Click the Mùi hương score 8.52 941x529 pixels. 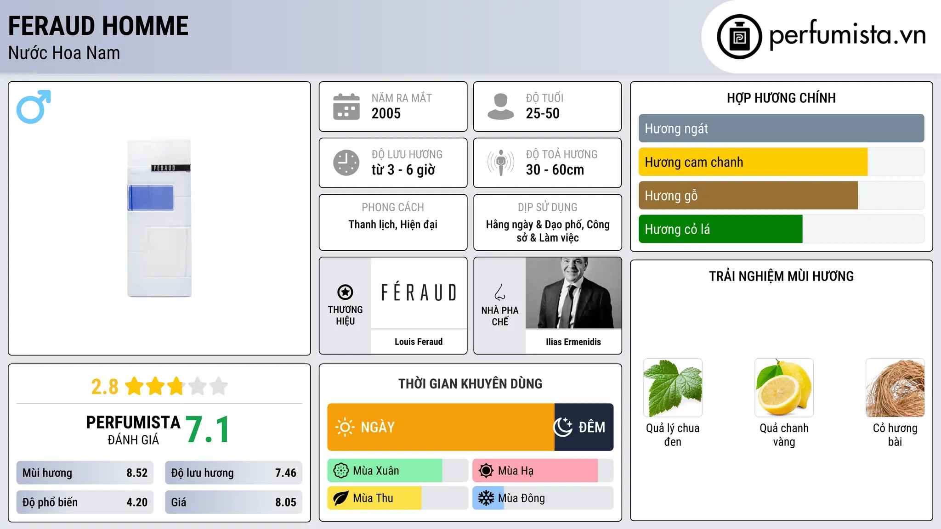137,473
